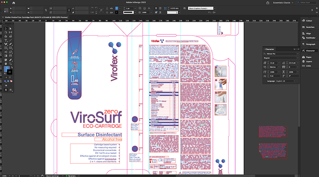Open font family dropdown for Minion Pro
Viewport: 319px width, 177px height.
pyautogui.click(x=298, y=54)
